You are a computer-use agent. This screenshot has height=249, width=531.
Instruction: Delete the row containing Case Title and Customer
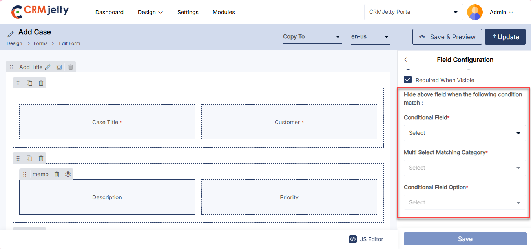pos(41,83)
